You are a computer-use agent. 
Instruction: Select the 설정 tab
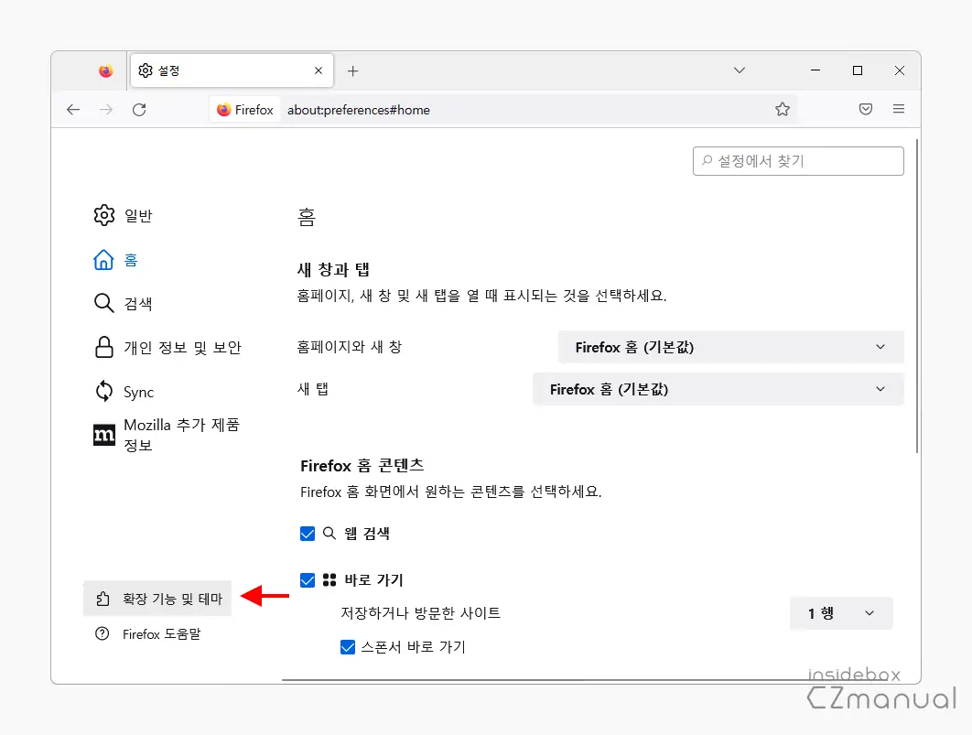pyautogui.click(x=232, y=70)
